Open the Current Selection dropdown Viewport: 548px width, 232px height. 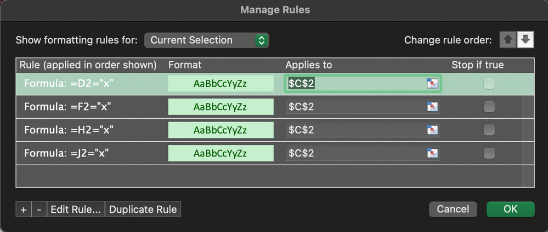(207, 40)
